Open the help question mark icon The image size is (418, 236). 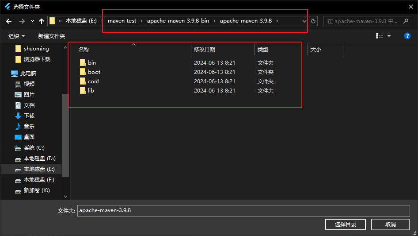click(407, 36)
